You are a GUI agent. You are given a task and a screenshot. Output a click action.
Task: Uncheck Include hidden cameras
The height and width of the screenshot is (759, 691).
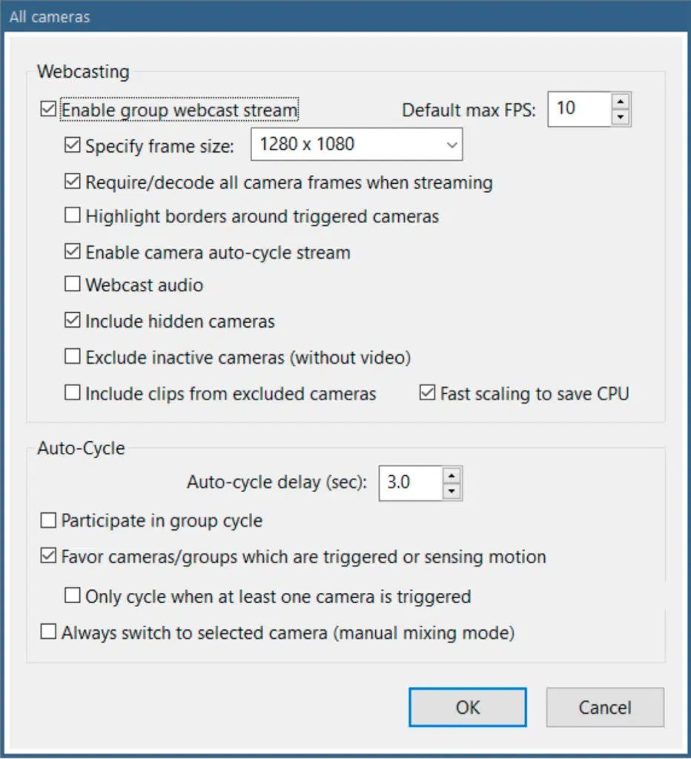pyautogui.click(x=73, y=321)
